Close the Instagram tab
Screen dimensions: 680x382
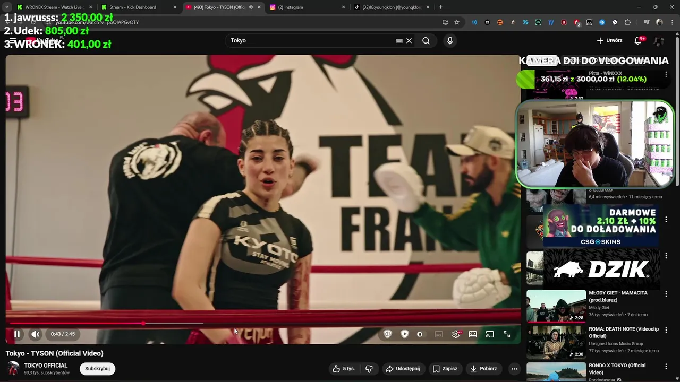click(x=343, y=7)
